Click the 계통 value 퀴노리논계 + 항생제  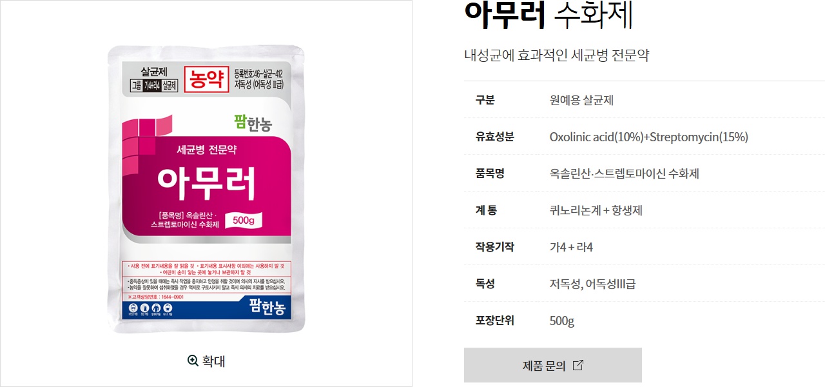pyautogui.click(x=596, y=210)
